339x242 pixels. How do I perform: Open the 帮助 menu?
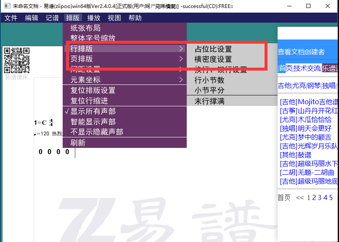click(x=135, y=18)
